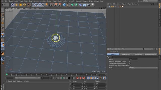The width and height of the screenshot is (161, 90).
Task: Switch to the Options tab
Action: [113, 54]
